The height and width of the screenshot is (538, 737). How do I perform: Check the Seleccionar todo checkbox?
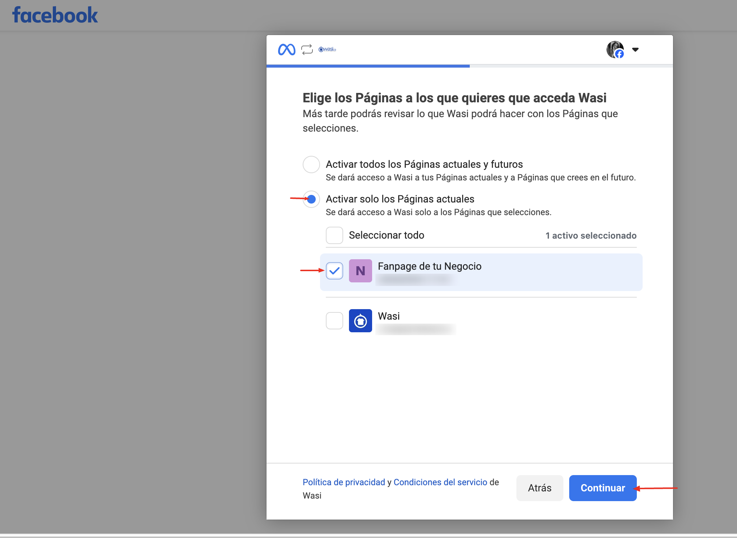click(334, 235)
